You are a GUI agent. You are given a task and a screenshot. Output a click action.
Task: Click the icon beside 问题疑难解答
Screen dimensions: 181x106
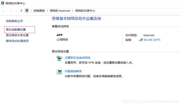pyautogui.click(x=59, y=72)
